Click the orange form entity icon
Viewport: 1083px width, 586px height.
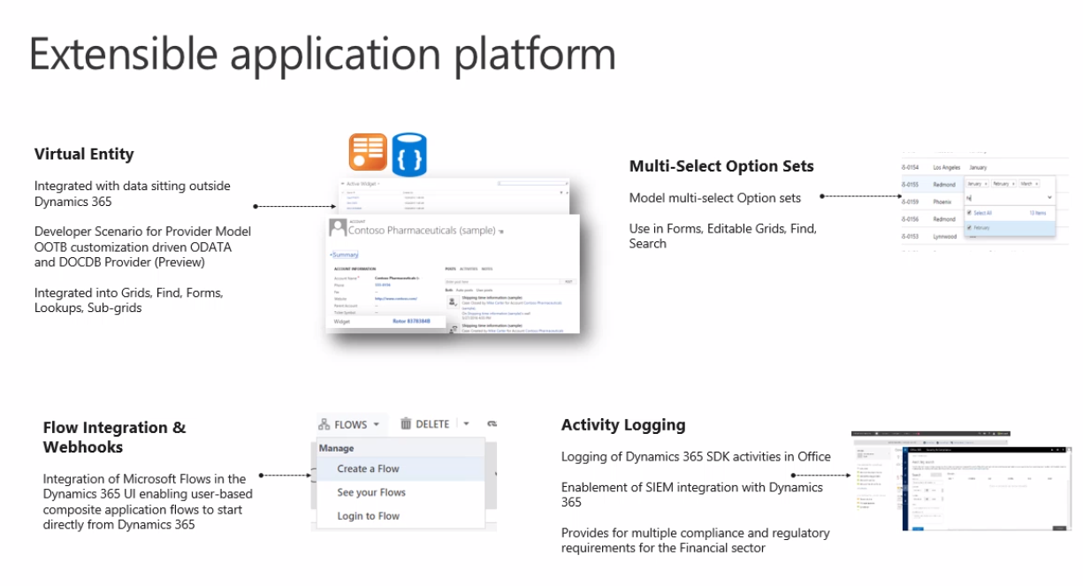[367, 153]
